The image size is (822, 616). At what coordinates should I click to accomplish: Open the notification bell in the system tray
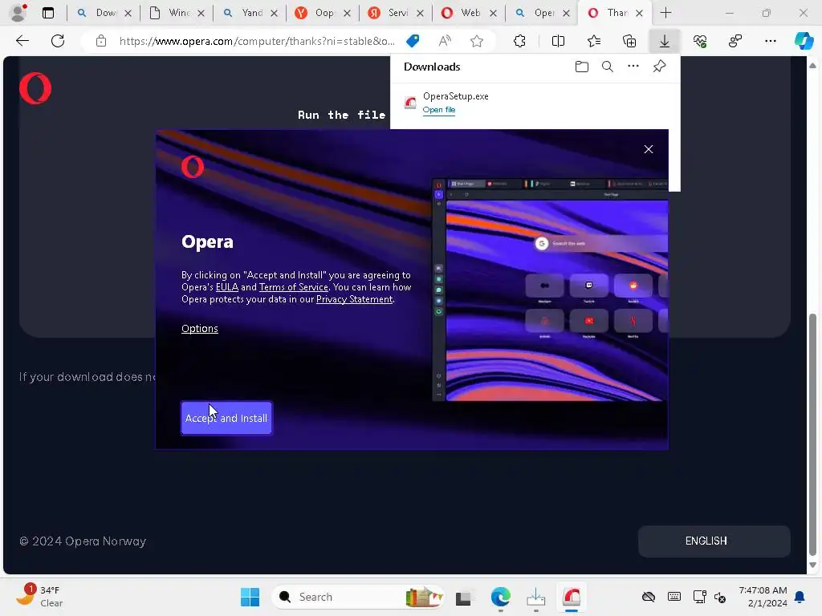(x=800, y=597)
